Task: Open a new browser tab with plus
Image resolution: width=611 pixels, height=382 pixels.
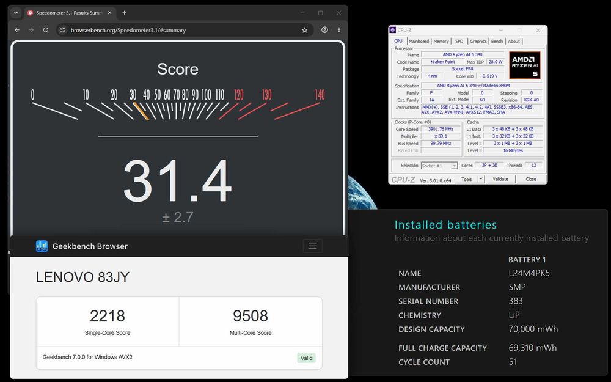Action: [x=124, y=13]
